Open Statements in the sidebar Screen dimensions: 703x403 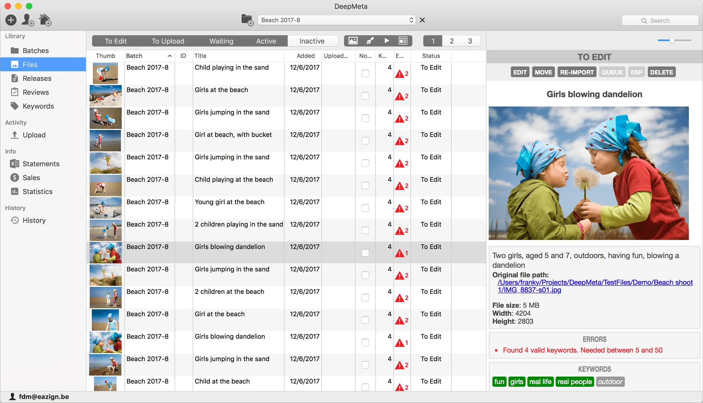click(43, 164)
